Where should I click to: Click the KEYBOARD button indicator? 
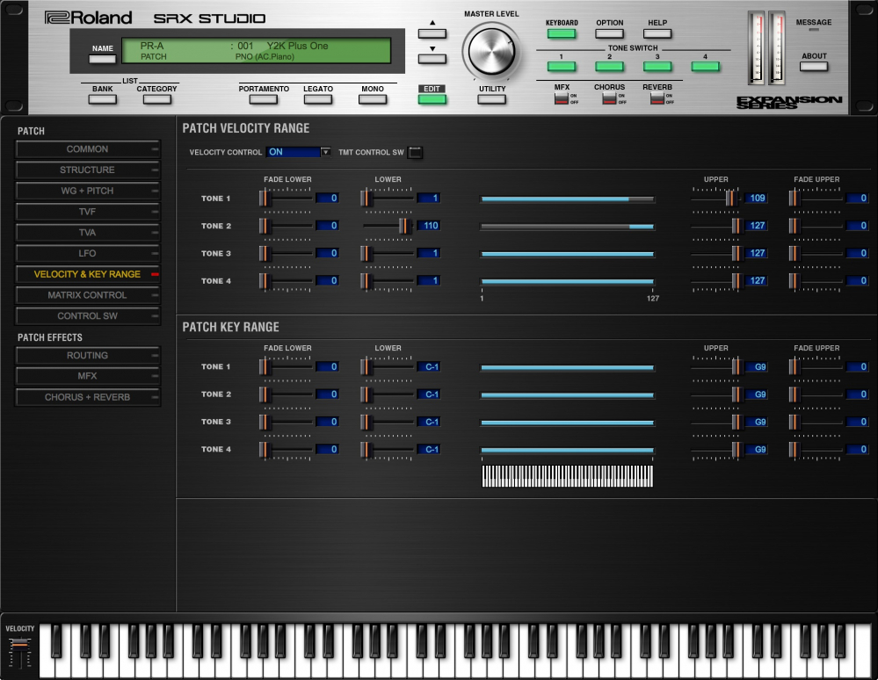[561, 33]
